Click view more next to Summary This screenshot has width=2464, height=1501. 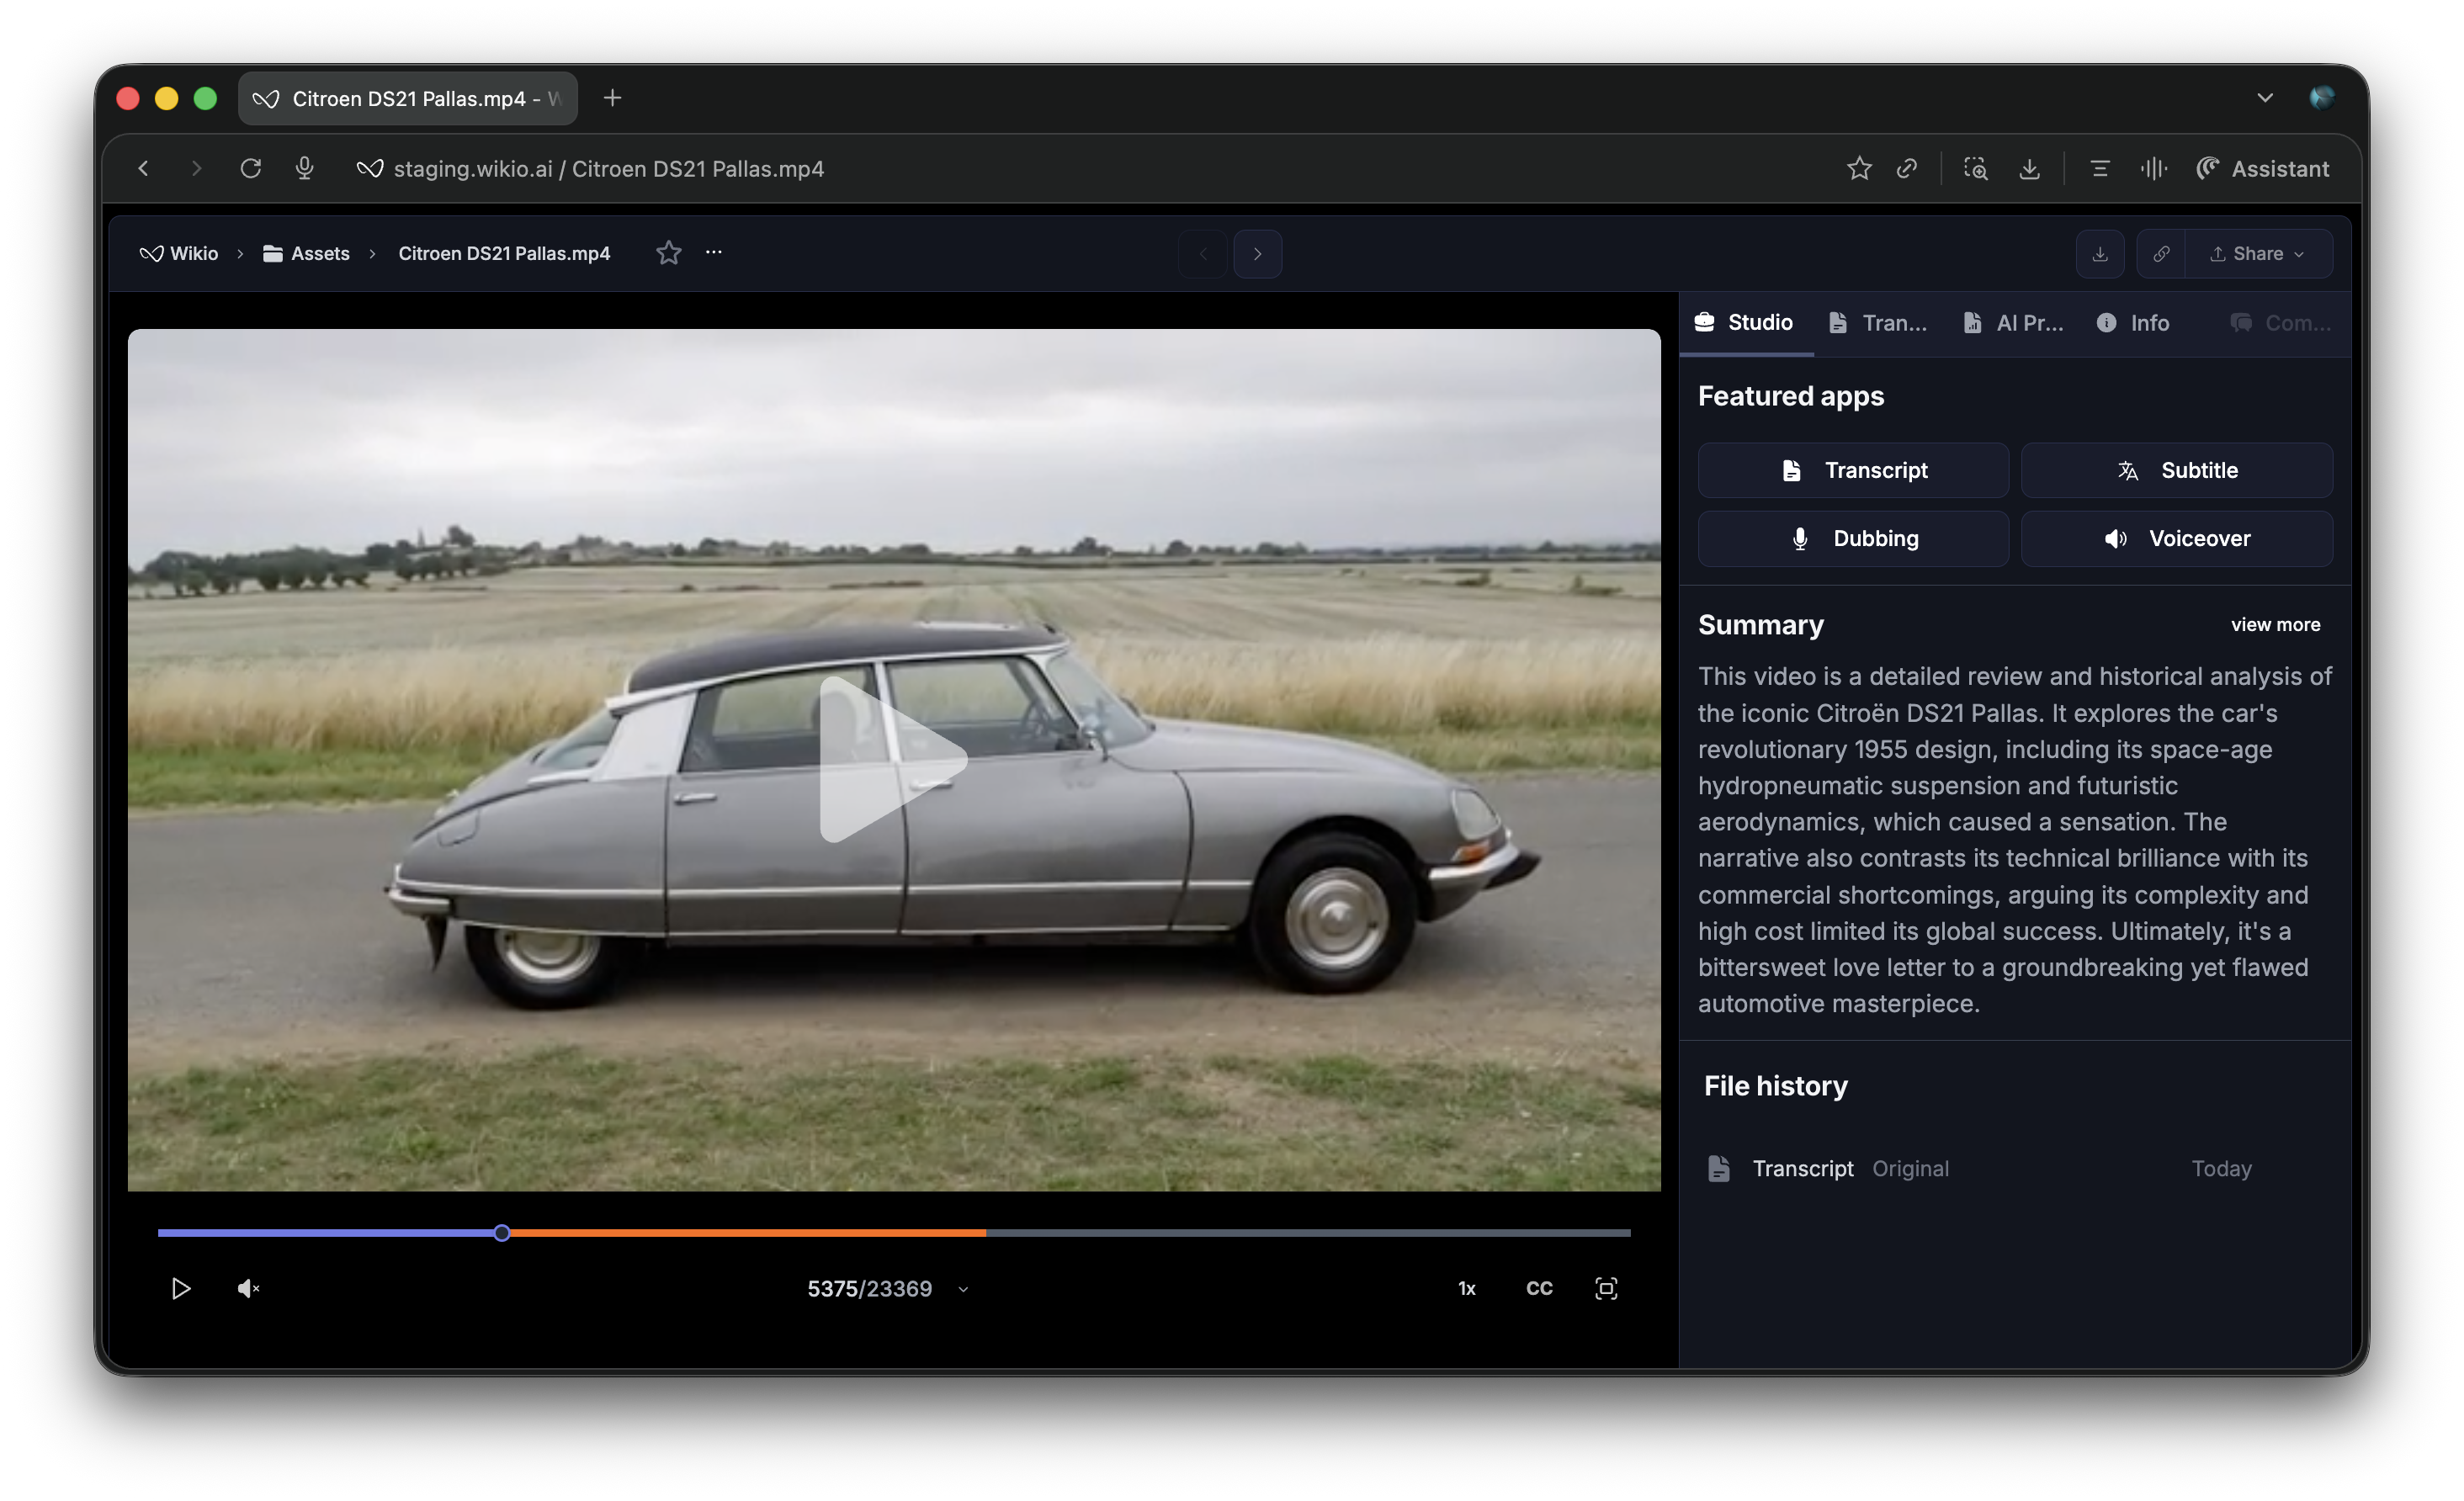pos(2275,624)
